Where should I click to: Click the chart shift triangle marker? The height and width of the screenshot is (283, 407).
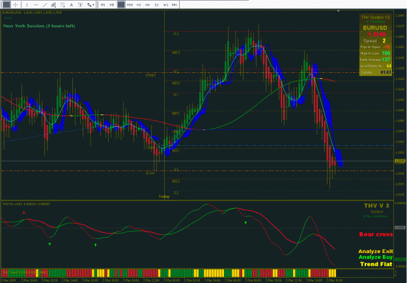338,11
